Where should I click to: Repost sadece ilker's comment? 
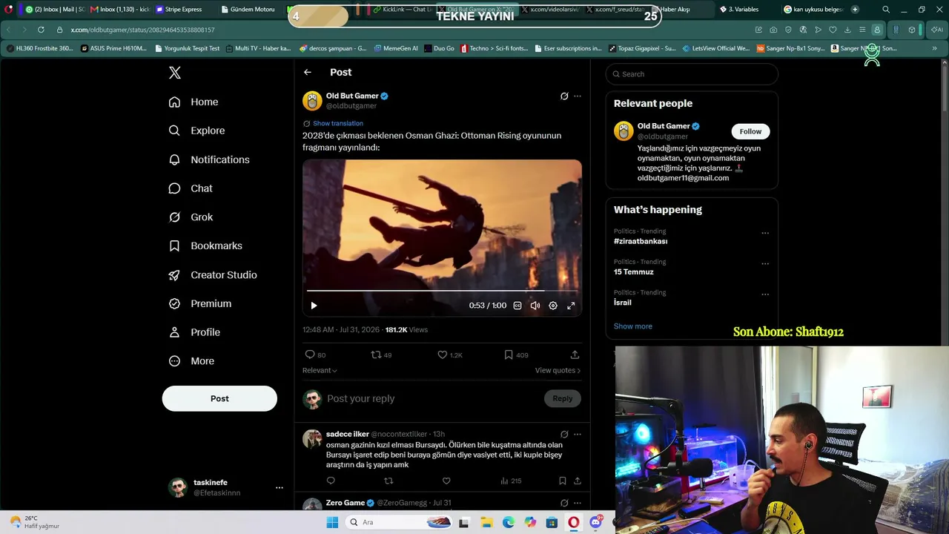(388, 481)
